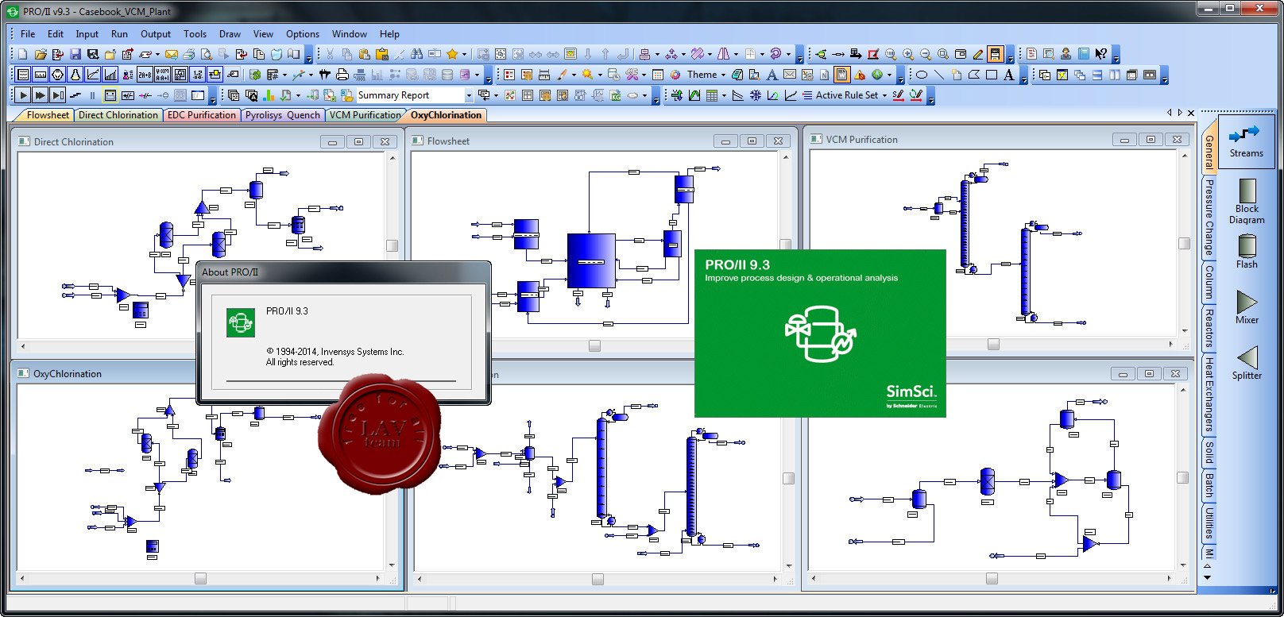This screenshot has height=617, width=1284.
Task: Click Direct Chlorination window horizontal scrollbar
Action: coord(107,345)
